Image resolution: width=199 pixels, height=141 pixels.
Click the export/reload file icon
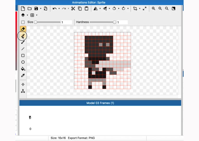[x=45, y=9]
